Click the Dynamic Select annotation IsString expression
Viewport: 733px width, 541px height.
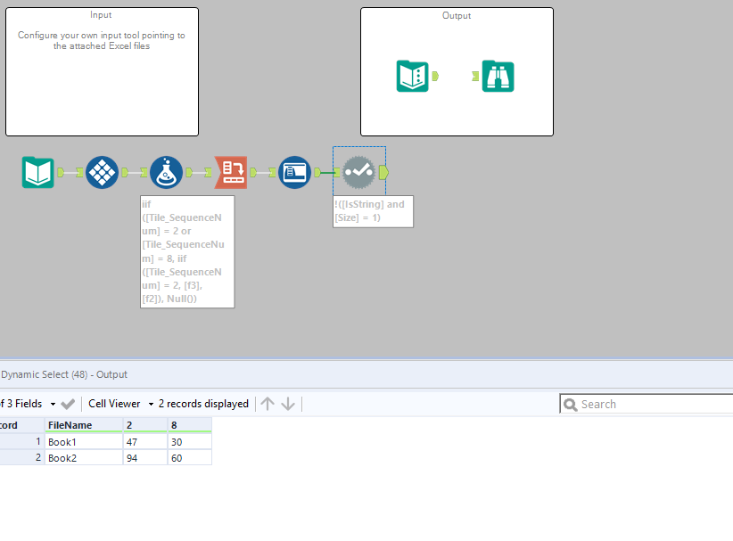[373, 211]
